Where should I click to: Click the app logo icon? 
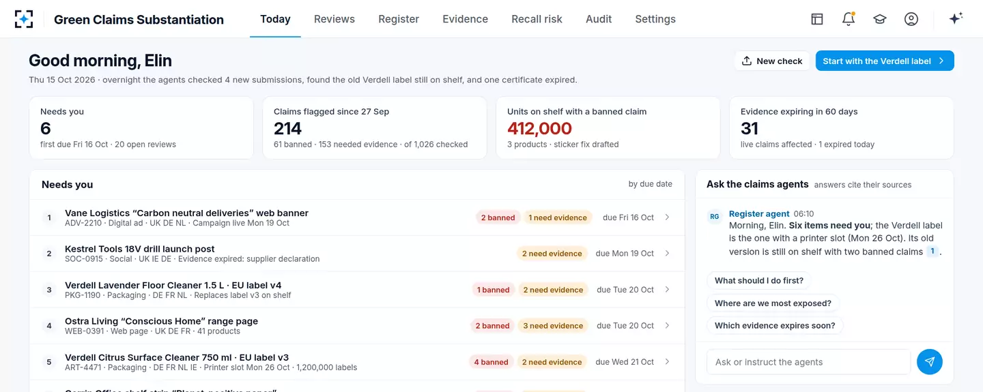pyautogui.click(x=24, y=19)
